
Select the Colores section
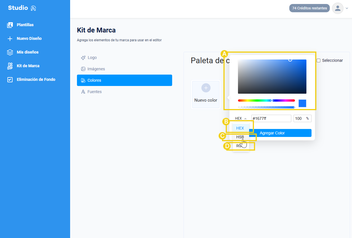click(125, 80)
